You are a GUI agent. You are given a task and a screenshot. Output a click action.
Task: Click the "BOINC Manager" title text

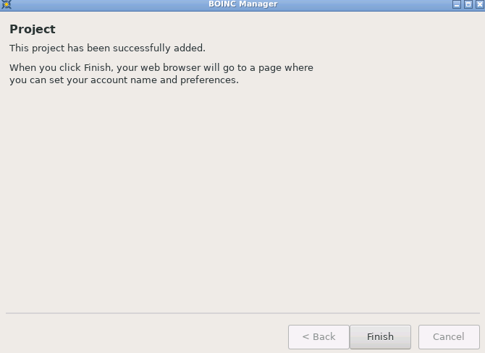(x=242, y=4)
